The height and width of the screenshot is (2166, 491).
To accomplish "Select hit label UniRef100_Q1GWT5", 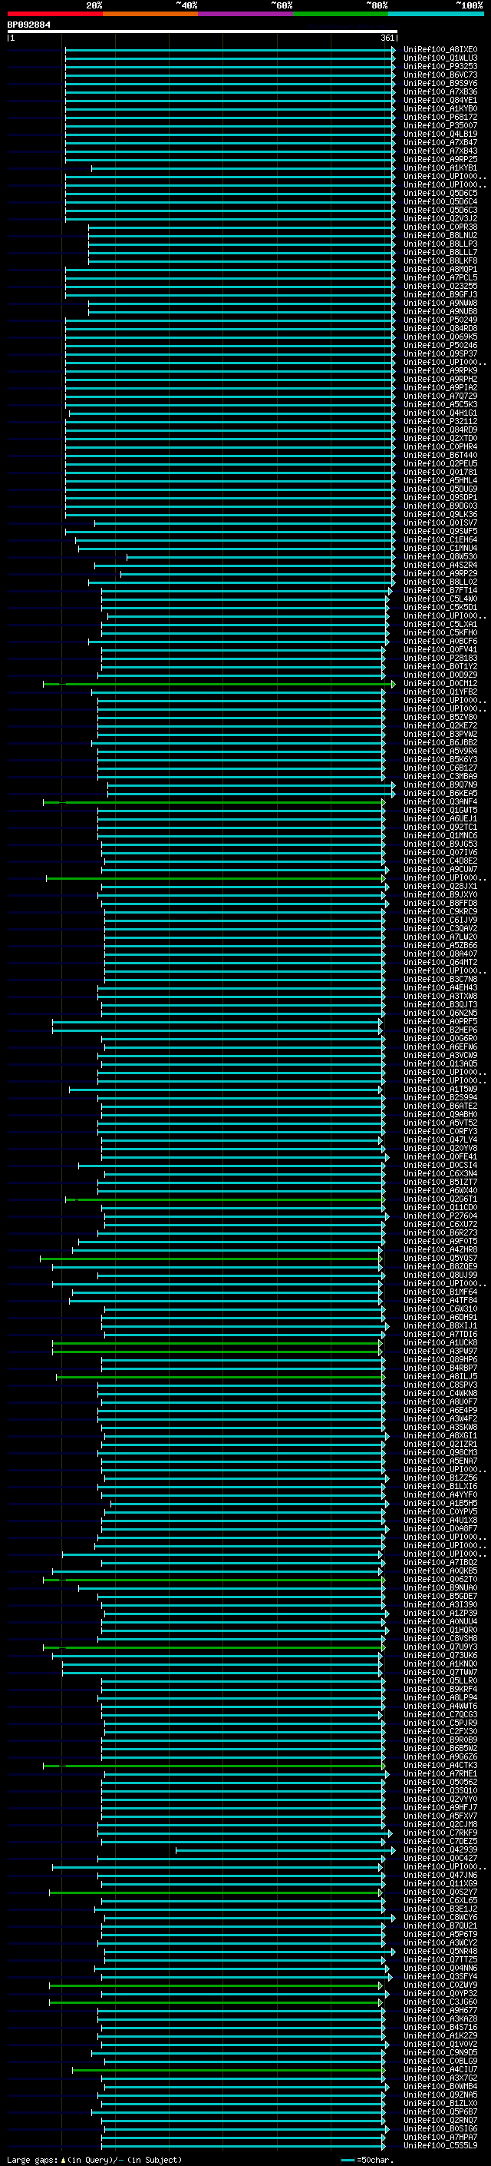I will pyautogui.click(x=440, y=811).
